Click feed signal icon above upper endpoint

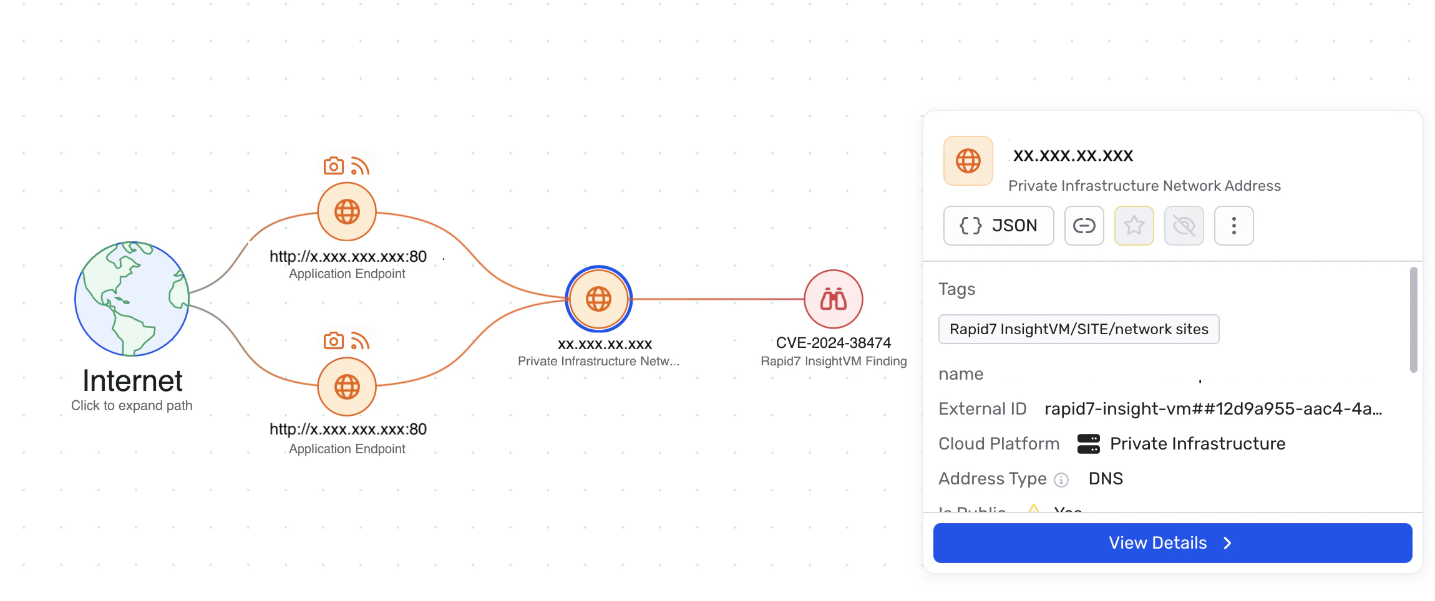[360, 166]
